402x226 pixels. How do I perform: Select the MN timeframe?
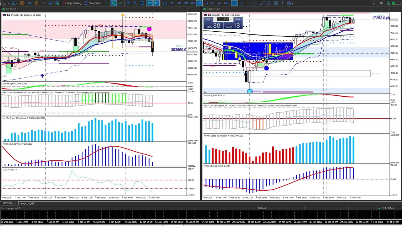pyautogui.click(x=226, y=3)
